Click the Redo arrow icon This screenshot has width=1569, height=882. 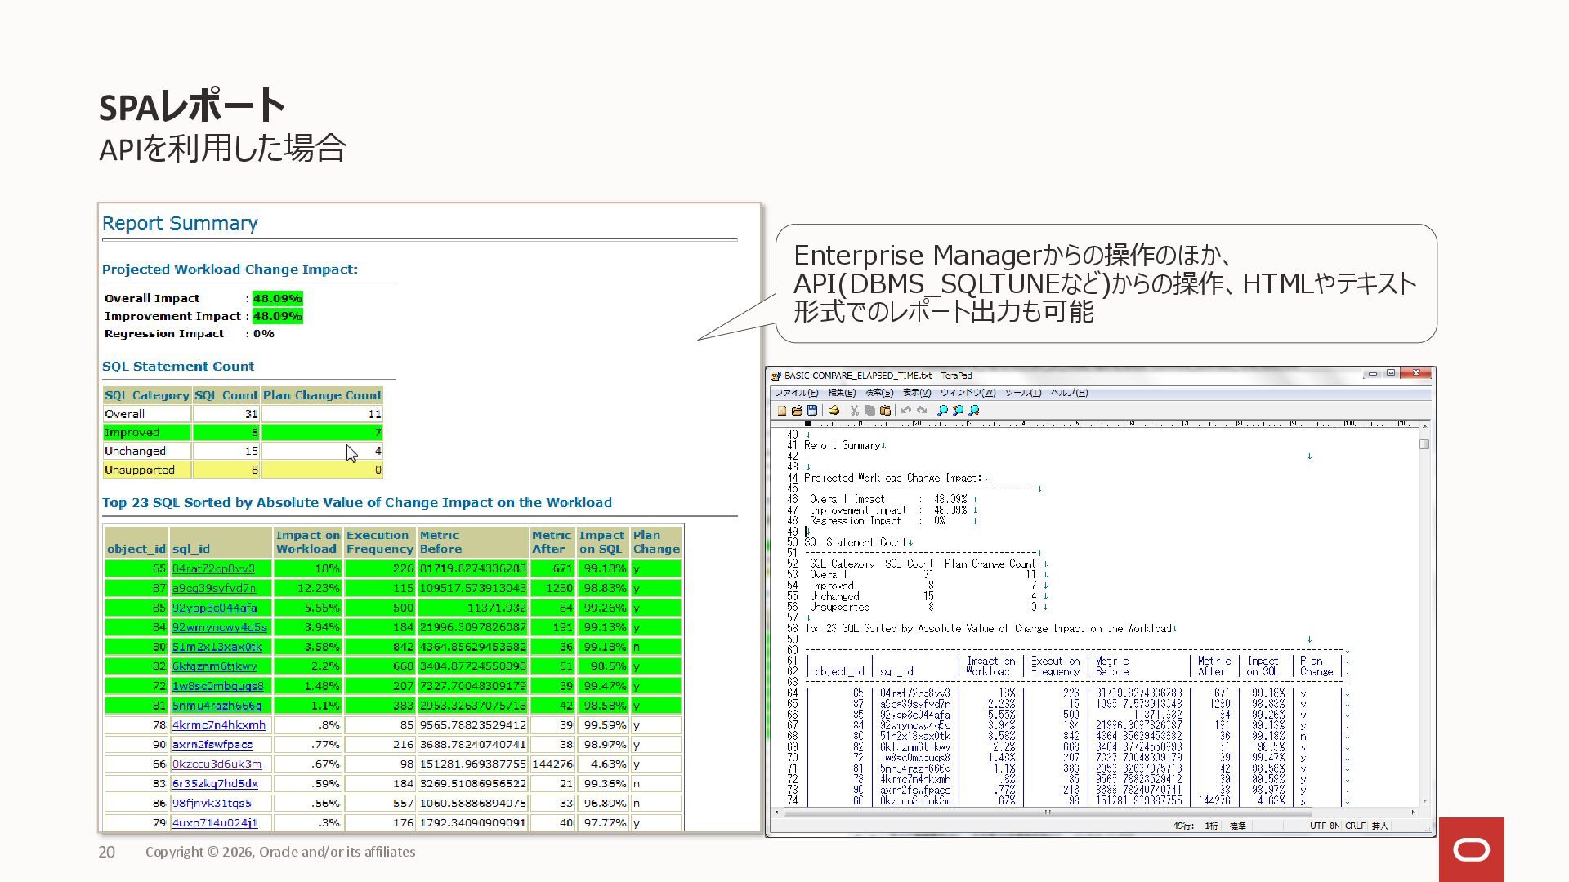pyautogui.click(x=922, y=411)
